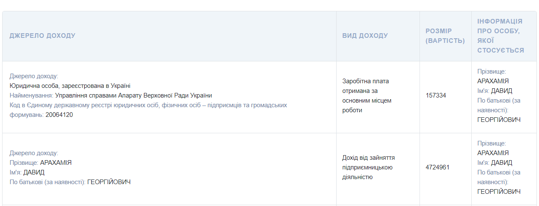Screen dimensions: 539x206
Task: Select the "Розмір (вартість)" column header
Action: (445, 36)
